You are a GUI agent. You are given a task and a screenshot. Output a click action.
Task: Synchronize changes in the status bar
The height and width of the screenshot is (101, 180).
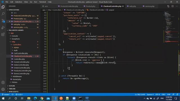pos(13,95)
